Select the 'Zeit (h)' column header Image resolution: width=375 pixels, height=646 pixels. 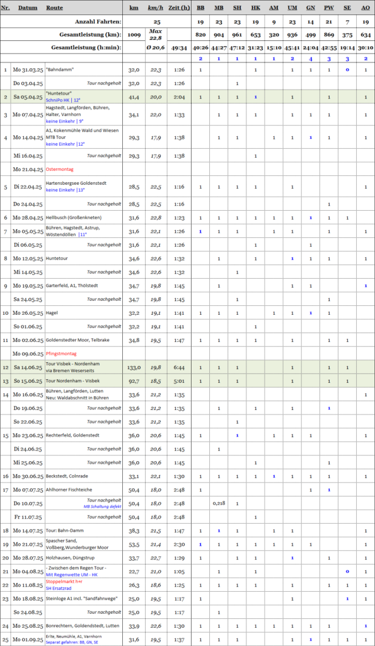180,8
